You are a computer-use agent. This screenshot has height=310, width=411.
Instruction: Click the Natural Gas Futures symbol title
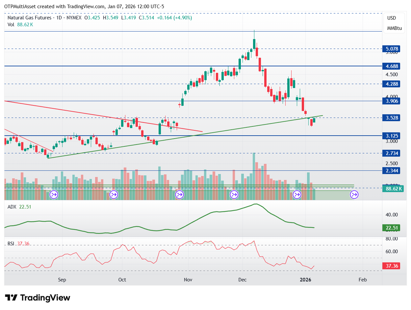tap(30, 18)
